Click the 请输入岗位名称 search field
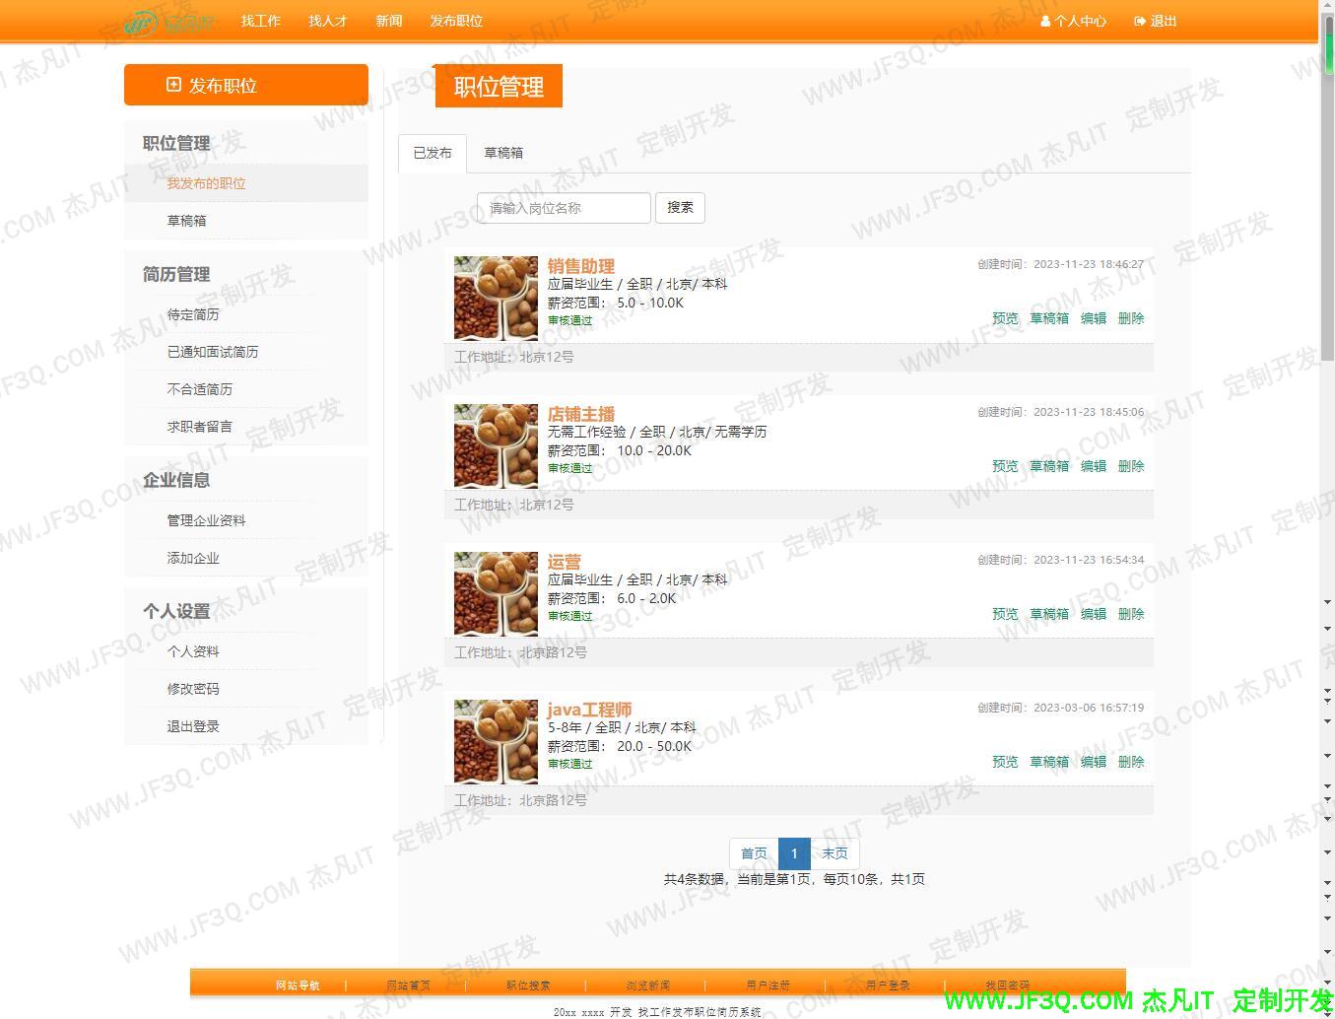The width and height of the screenshot is (1335, 1019). [x=564, y=208]
